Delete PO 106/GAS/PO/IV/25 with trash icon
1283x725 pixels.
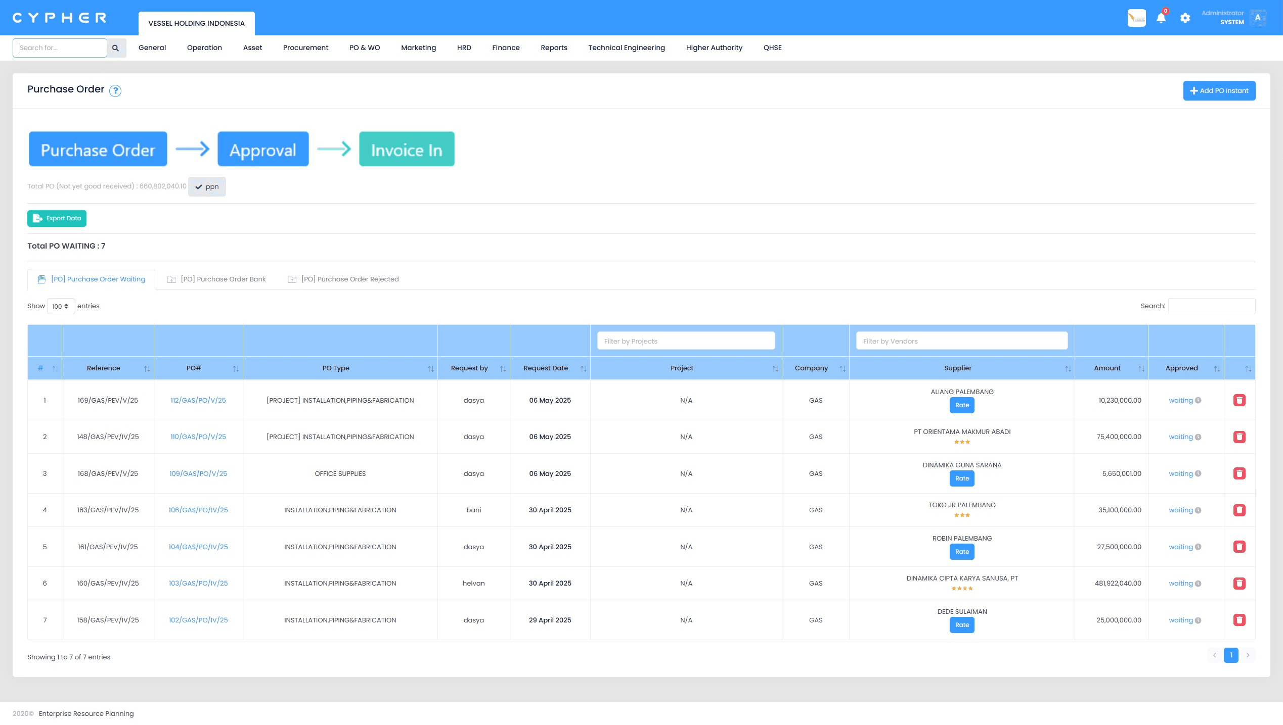pyautogui.click(x=1240, y=510)
